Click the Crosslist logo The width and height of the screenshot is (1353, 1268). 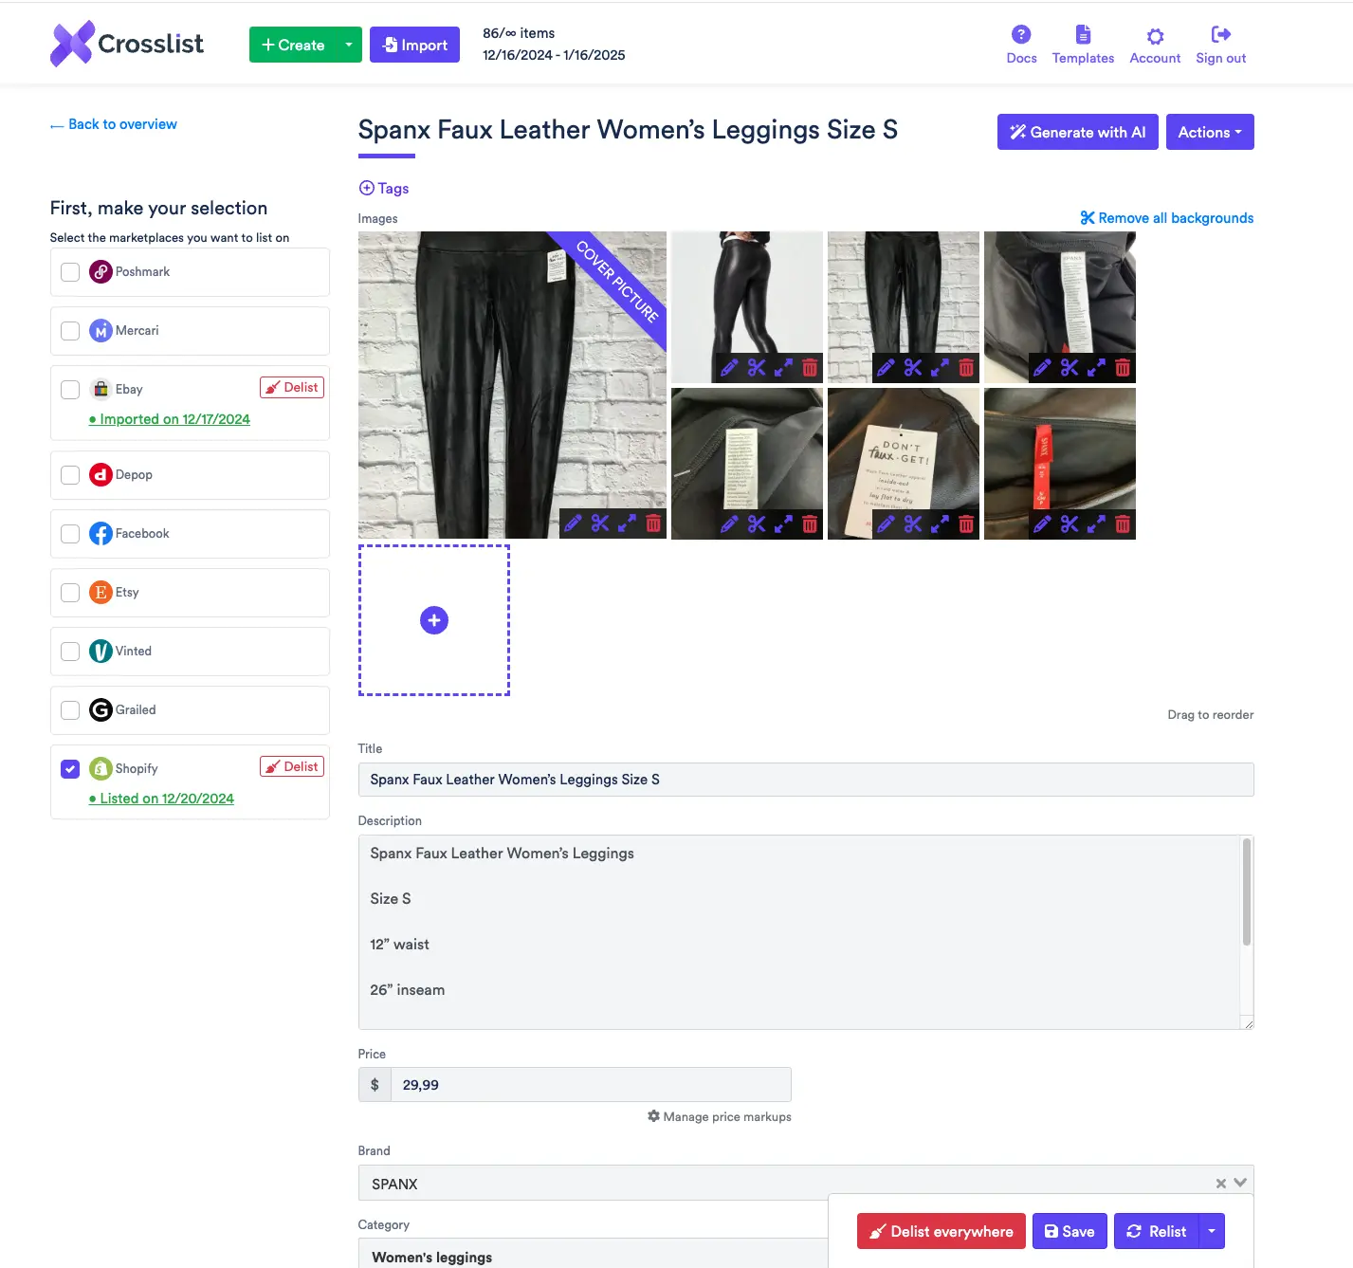click(127, 44)
